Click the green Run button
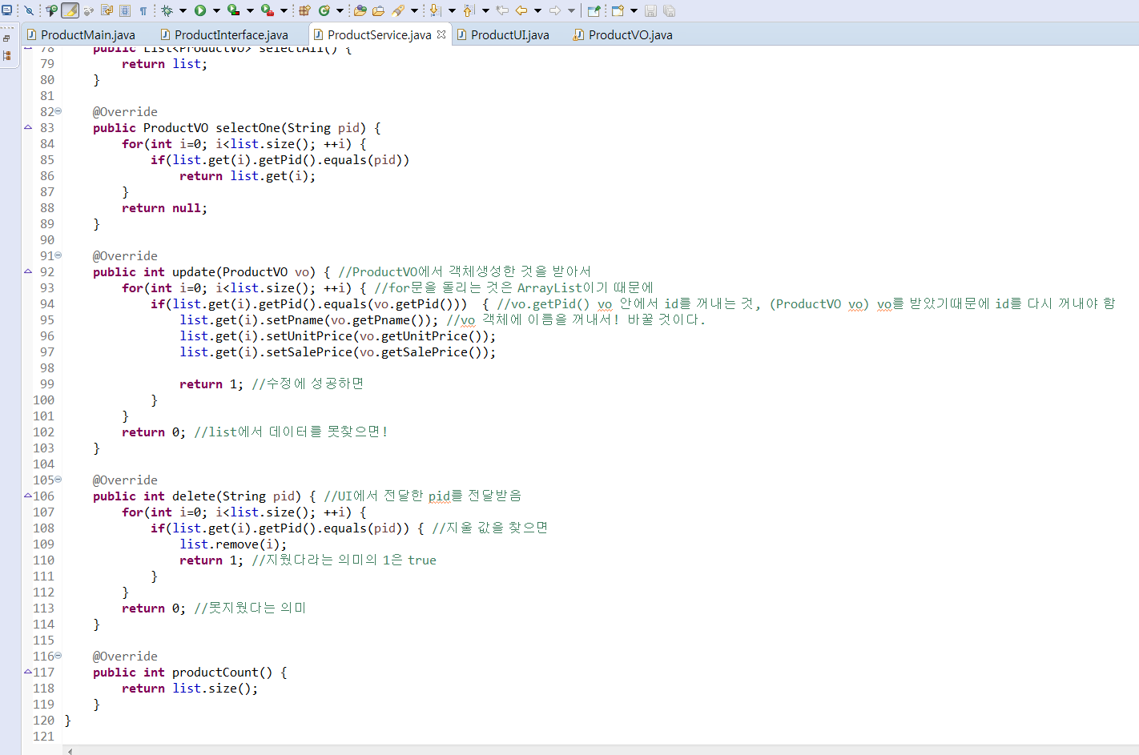 click(x=200, y=10)
